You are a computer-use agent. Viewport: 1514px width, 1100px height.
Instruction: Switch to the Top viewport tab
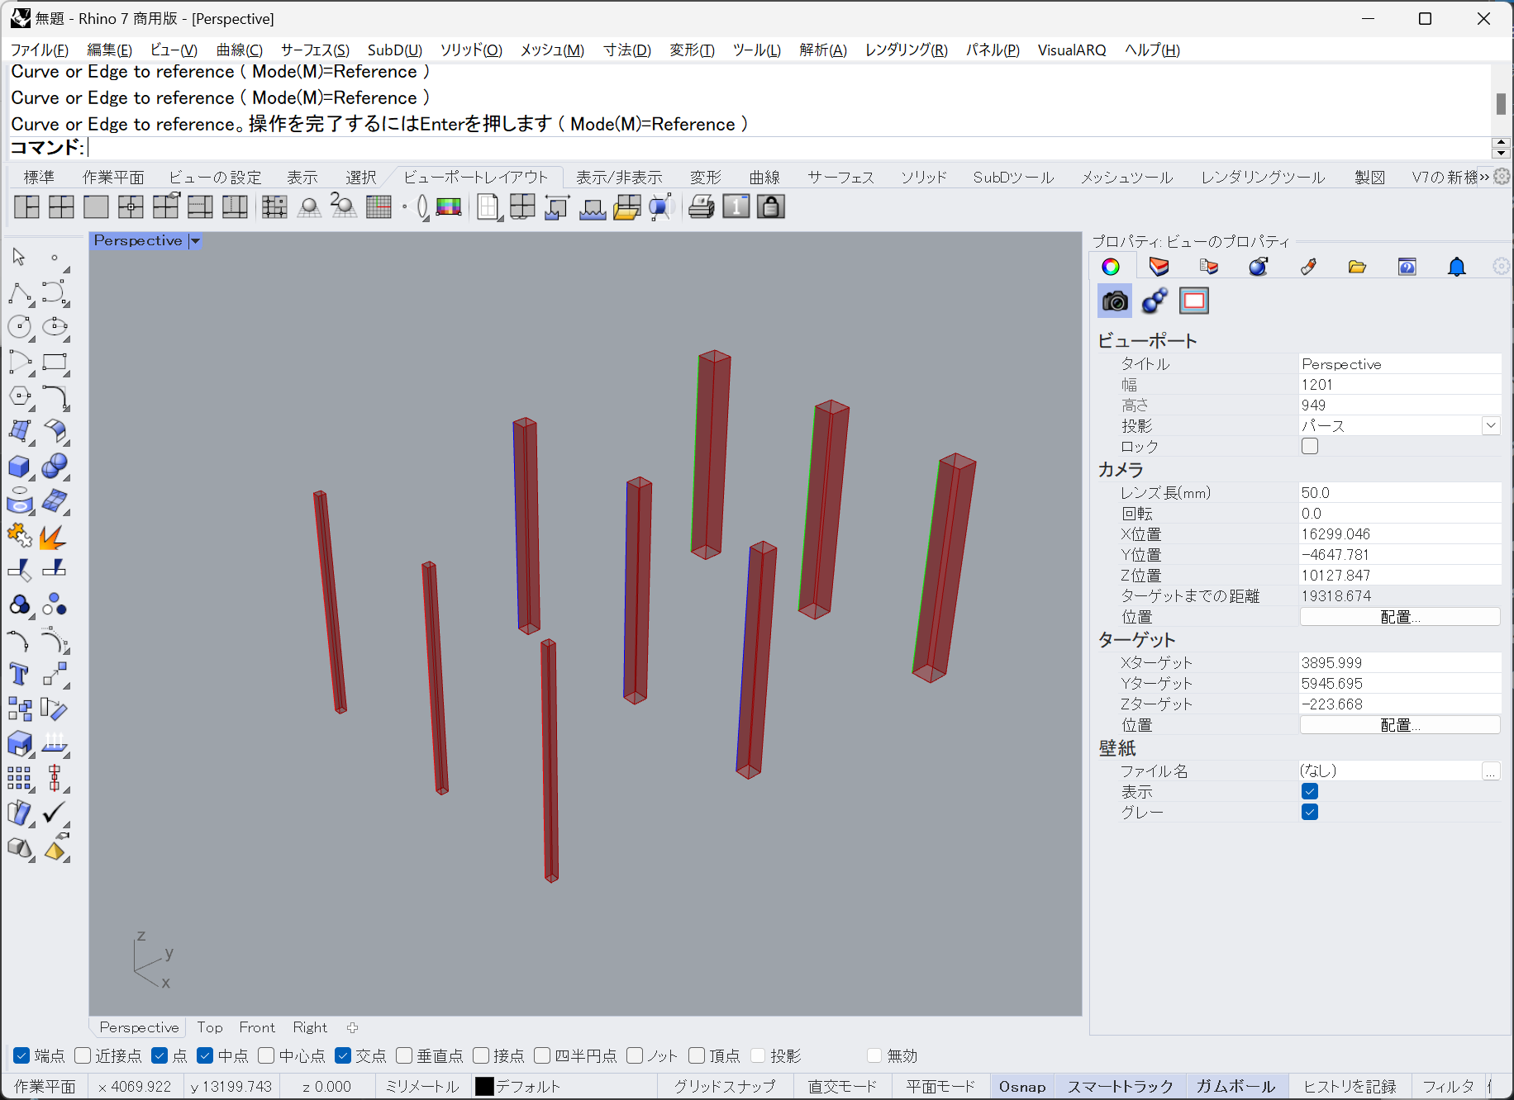pyautogui.click(x=210, y=1027)
